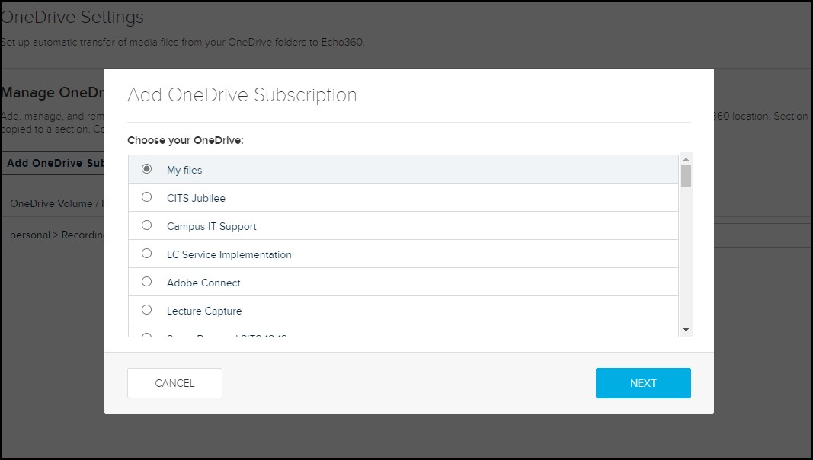Click the "OneDrive Settings" page heading
This screenshot has width=813, height=460.
click(x=72, y=17)
